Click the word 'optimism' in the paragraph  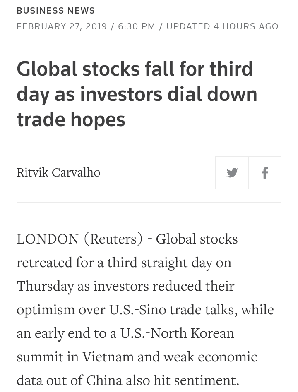[46, 310]
